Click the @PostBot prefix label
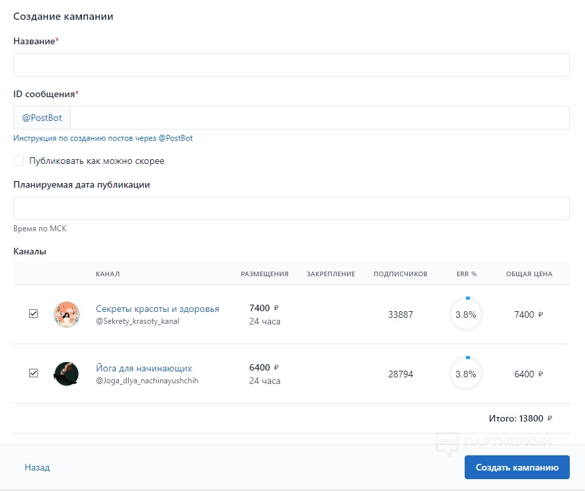This screenshot has height=491, width=585. pyautogui.click(x=42, y=118)
